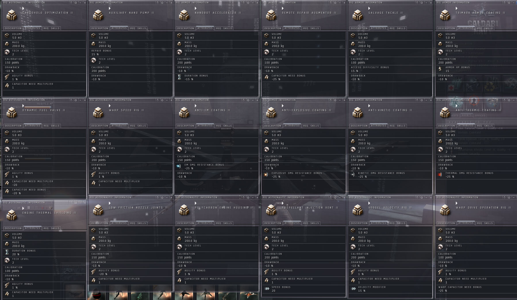This screenshot has height=300, width=517.
Task: Open Description tab in Engine Thermal Shielding II window
Action: click(13, 228)
